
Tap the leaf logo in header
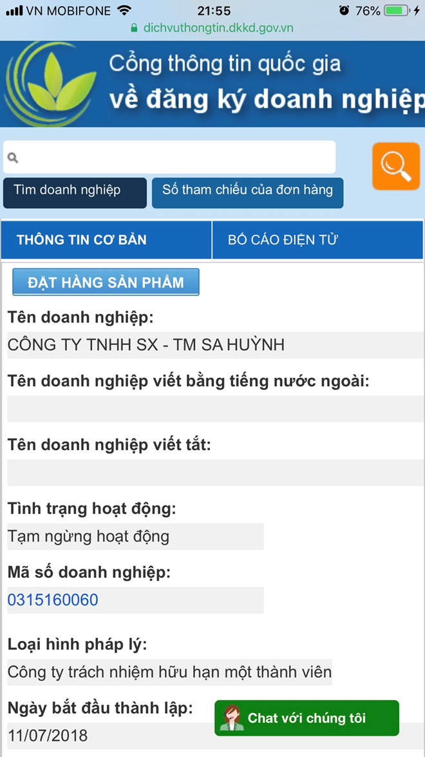[x=50, y=83]
